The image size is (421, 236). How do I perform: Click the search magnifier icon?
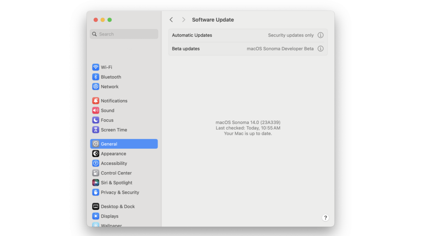click(94, 34)
